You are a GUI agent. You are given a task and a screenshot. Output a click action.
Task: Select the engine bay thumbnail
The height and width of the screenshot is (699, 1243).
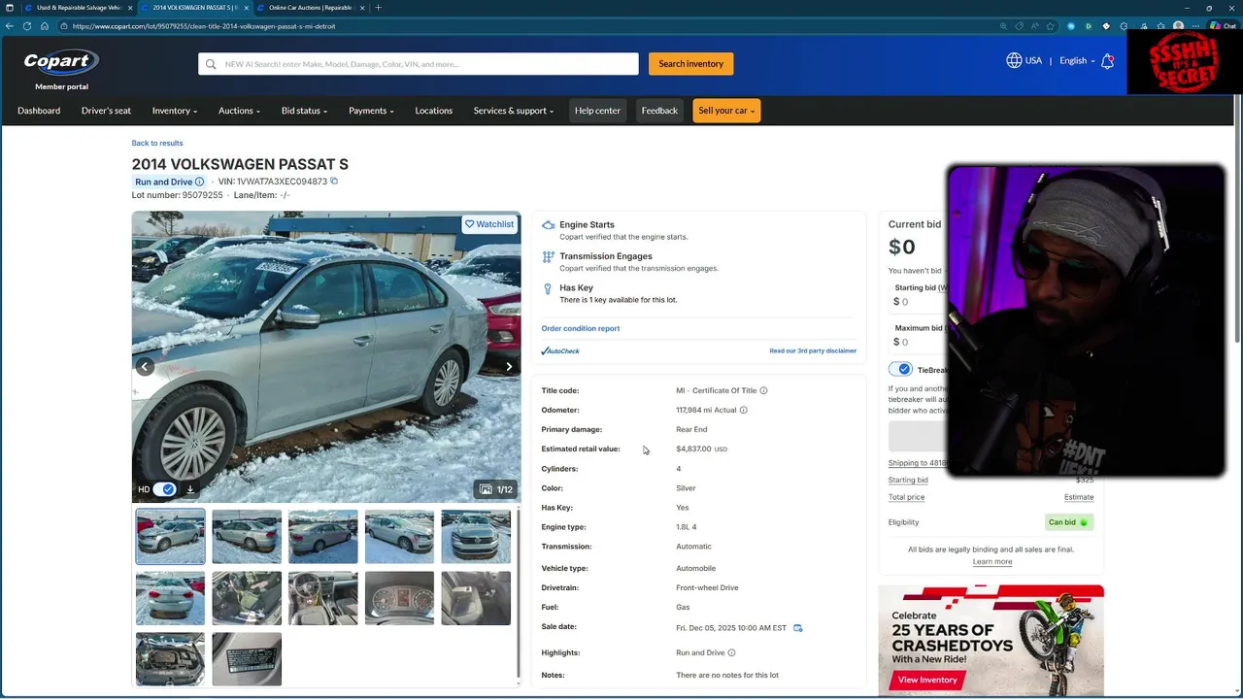(x=170, y=659)
